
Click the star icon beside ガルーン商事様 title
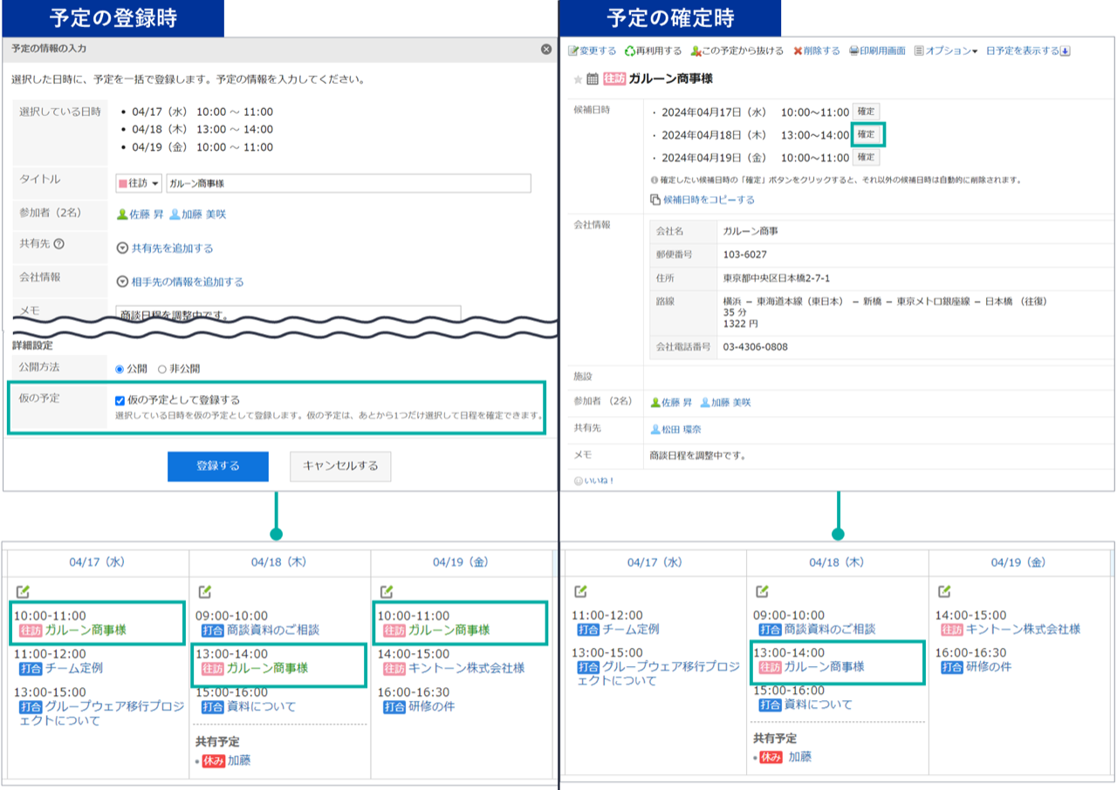click(577, 79)
